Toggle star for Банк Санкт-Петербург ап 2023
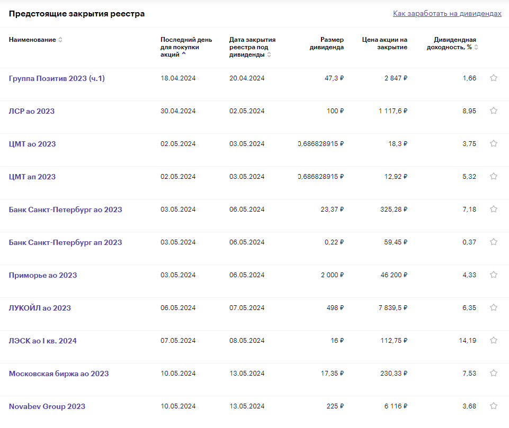Image resolution: width=509 pixels, height=428 pixels. (x=494, y=242)
